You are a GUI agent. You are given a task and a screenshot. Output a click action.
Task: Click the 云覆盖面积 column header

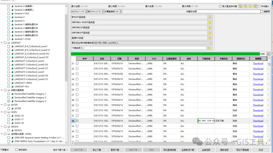point(171,59)
